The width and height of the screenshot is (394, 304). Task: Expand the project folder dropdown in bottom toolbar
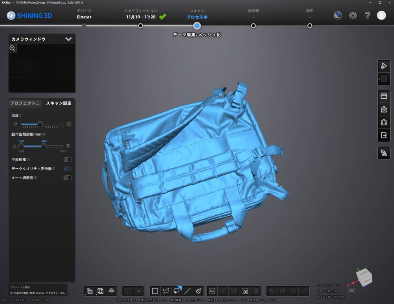click(89, 291)
